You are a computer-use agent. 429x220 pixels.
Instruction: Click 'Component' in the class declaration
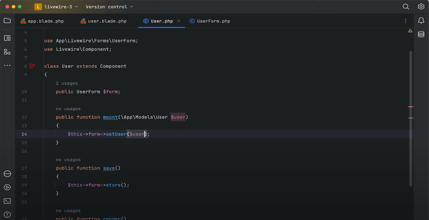113,66
